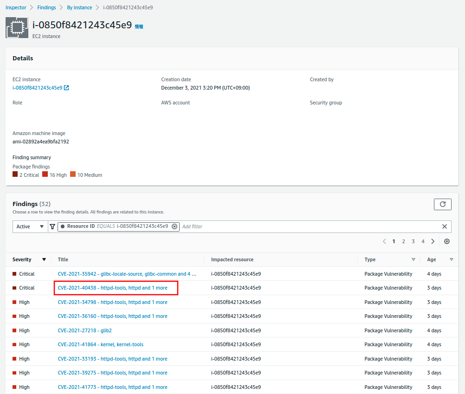
Task: Click the Add filter input field
Action: pyautogui.click(x=306, y=226)
